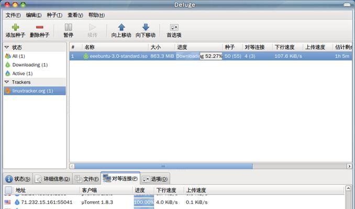Viewport: 355px width, 209px height.
Task: Switch to the 选项(O) tab
Action: (156, 179)
